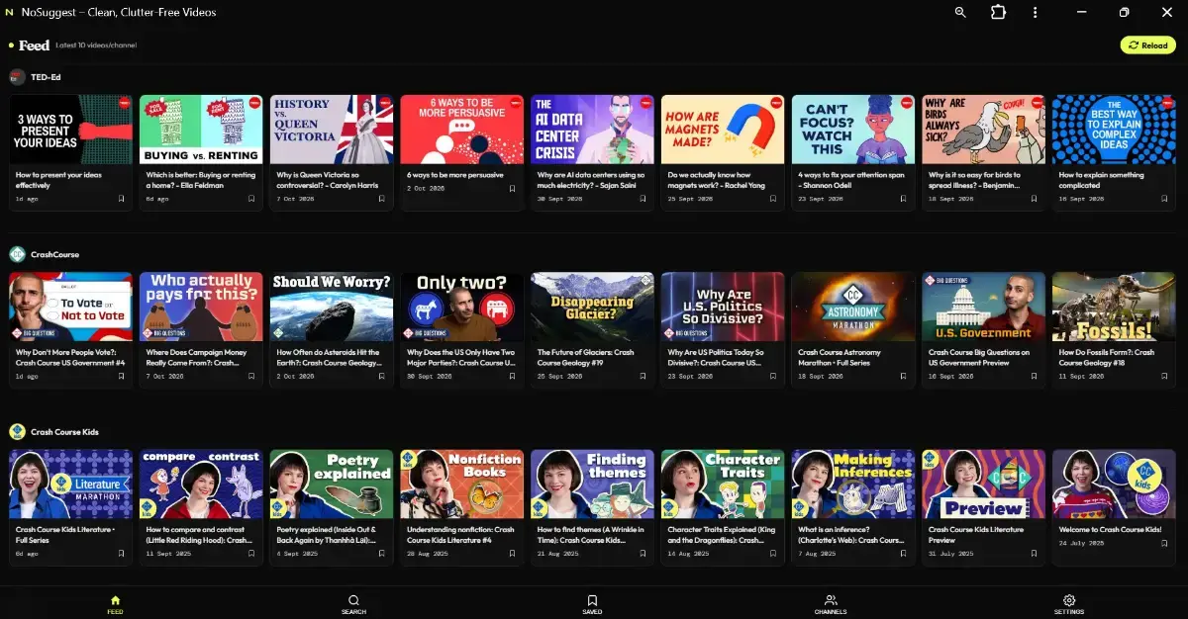Play the 'Buying vs. Renting' thumbnail

pyautogui.click(x=201, y=129)
